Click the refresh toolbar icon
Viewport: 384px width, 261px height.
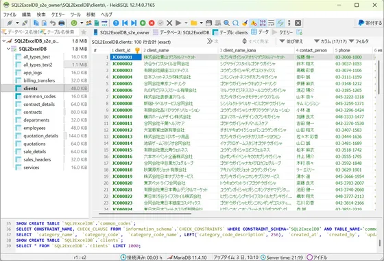[x=74, y=23]
